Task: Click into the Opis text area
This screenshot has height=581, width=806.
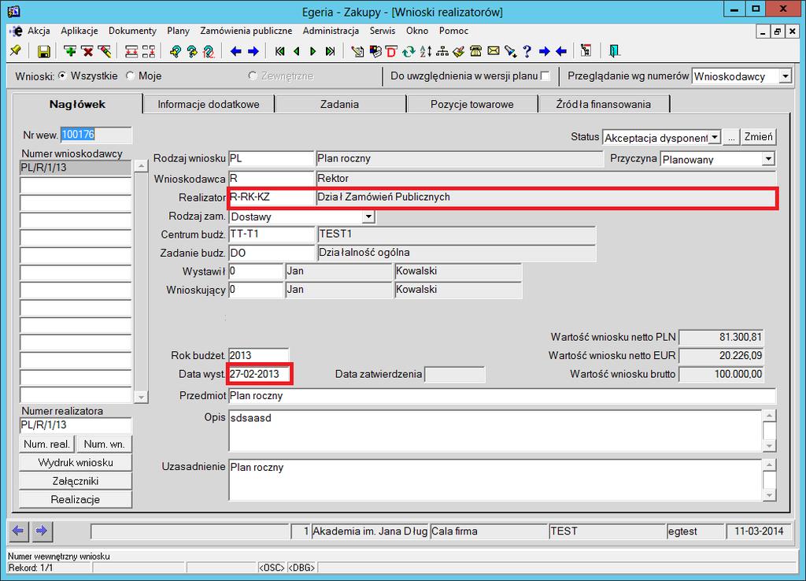Action: point(495,431)
